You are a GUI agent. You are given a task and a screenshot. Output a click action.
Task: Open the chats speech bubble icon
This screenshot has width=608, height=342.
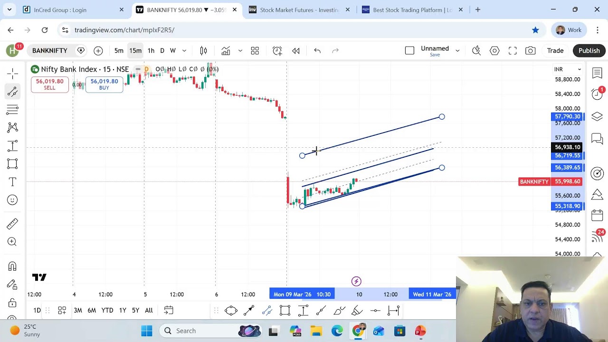[x=597, y=139]
